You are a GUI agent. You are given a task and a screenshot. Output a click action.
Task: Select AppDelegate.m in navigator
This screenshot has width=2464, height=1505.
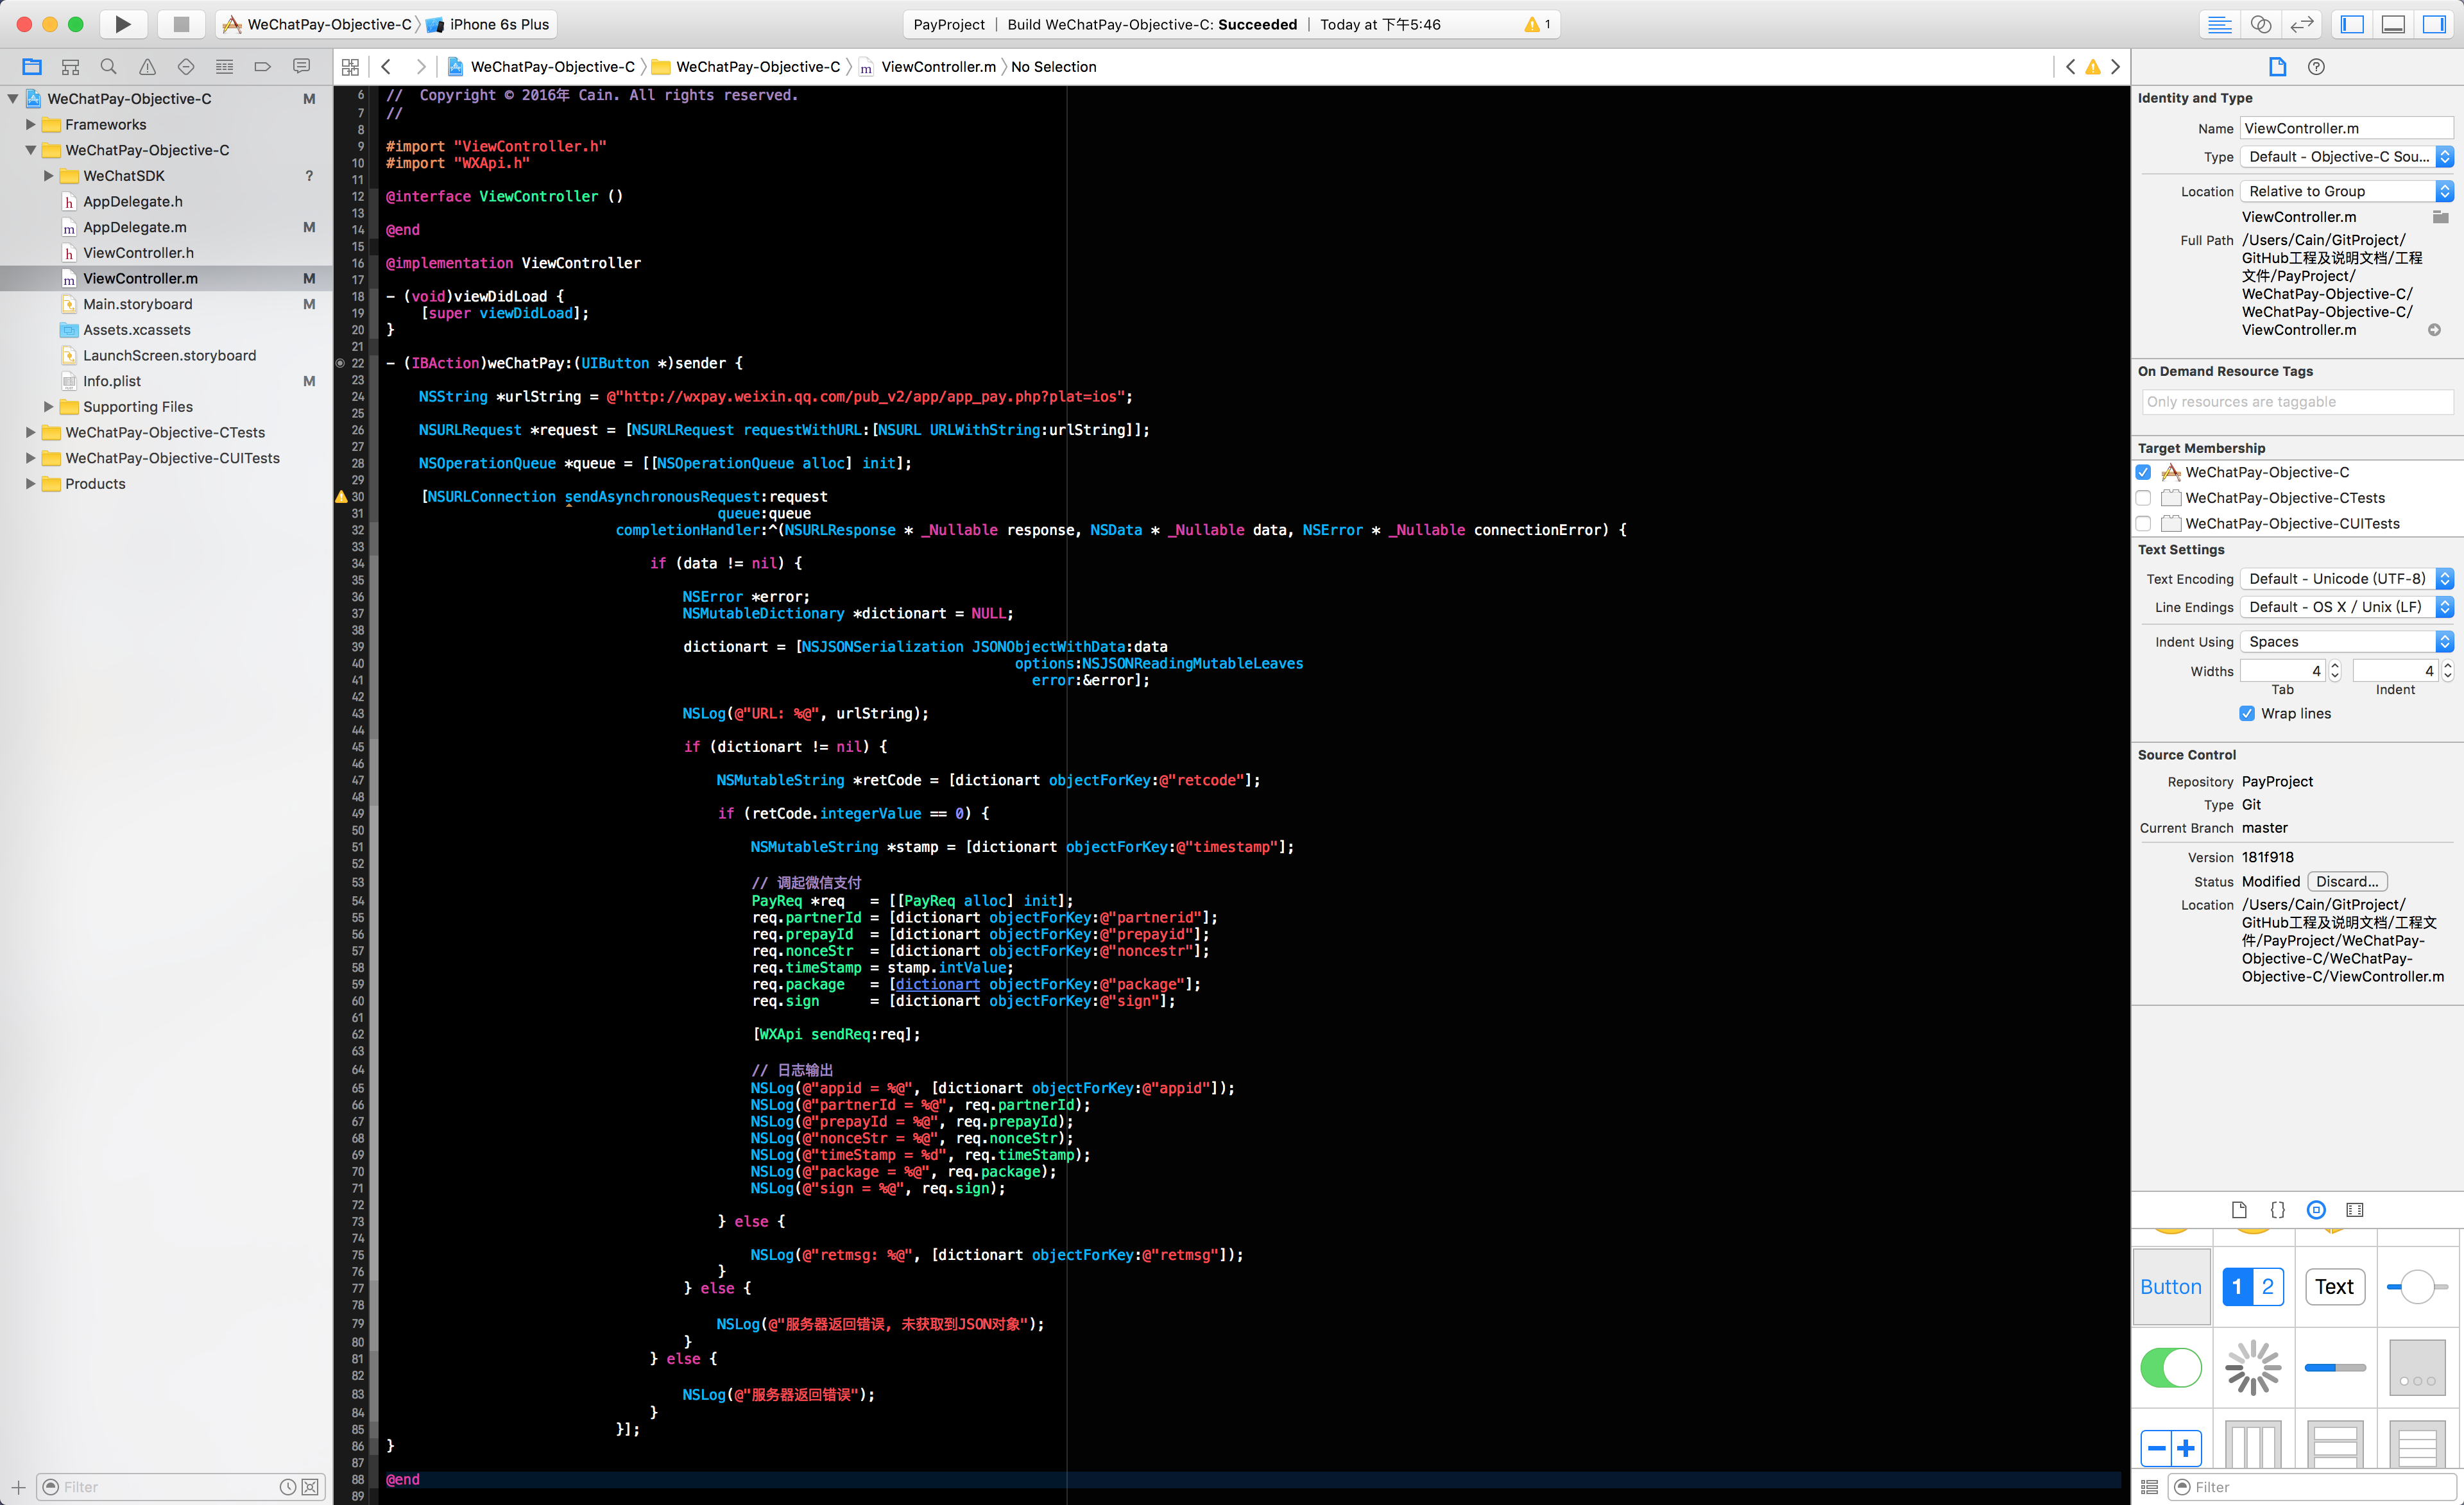point(135,227)
